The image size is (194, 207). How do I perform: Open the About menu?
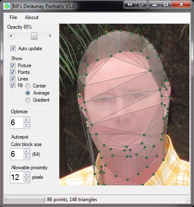click(x=32, y=17)
